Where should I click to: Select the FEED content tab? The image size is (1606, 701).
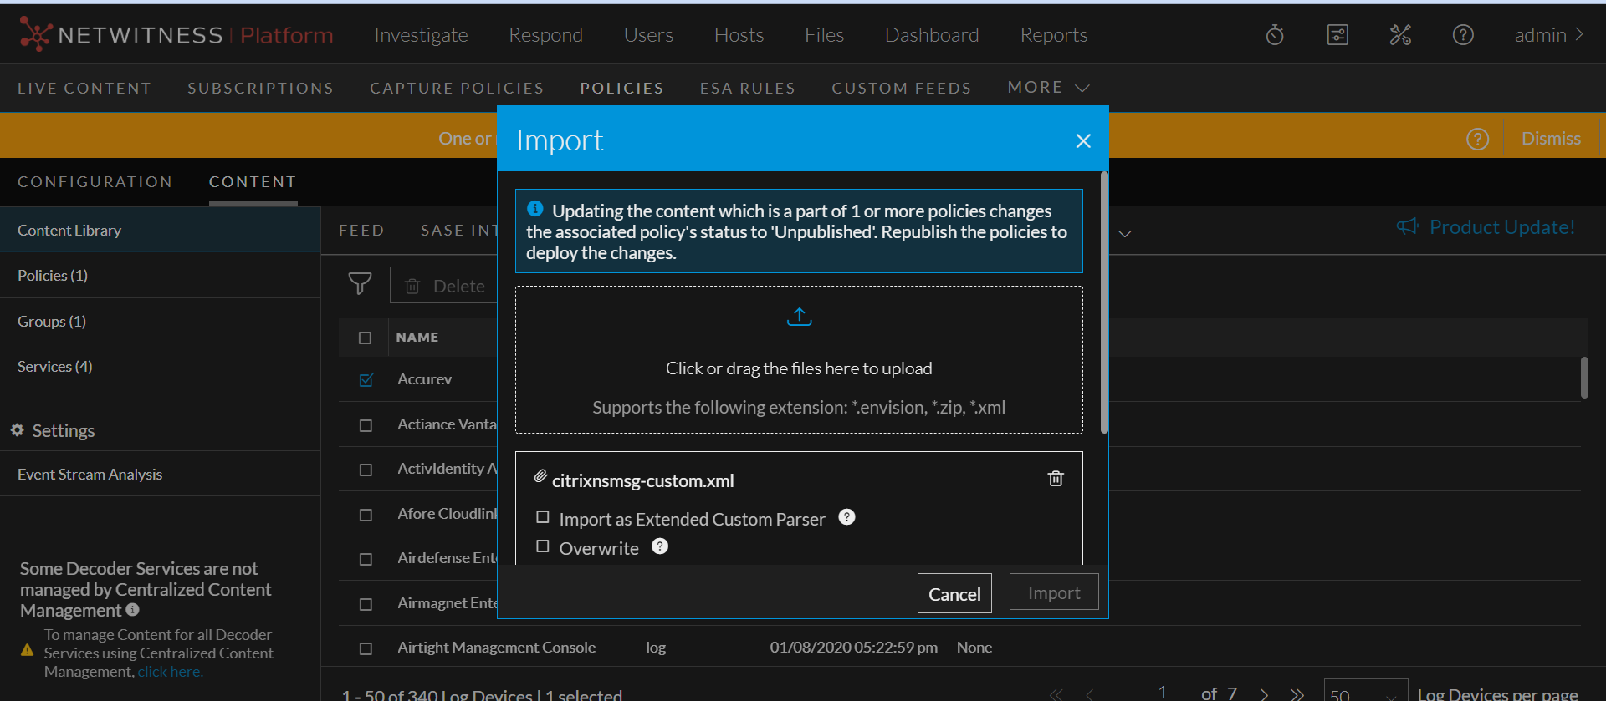[x=361, y=231]
